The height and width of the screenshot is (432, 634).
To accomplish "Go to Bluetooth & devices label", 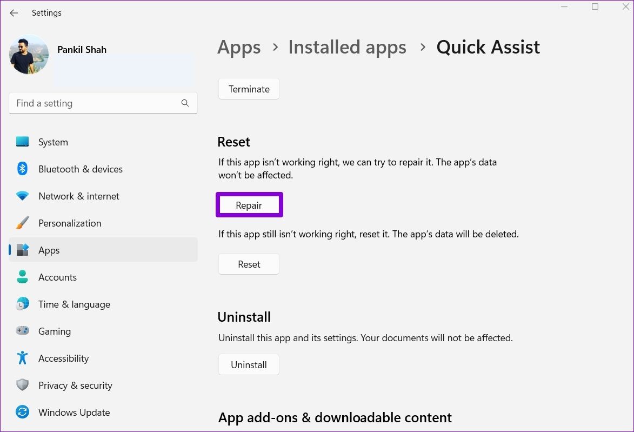I will point(81,169).
